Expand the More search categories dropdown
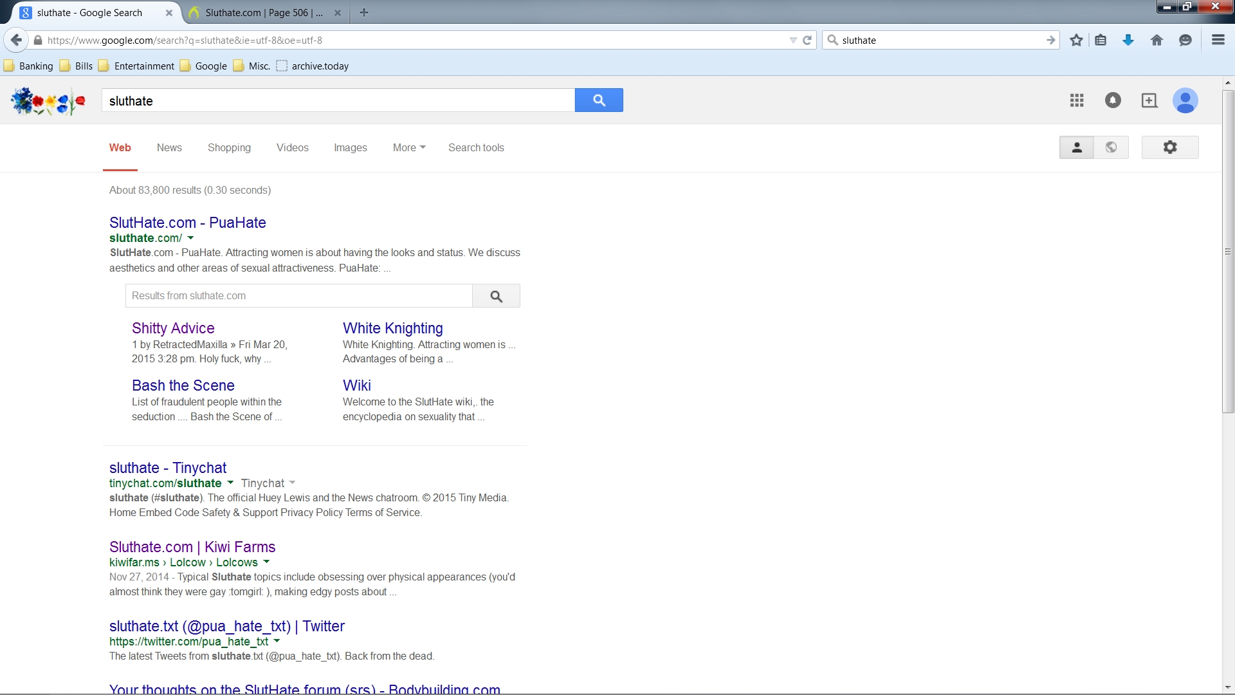Viewport: 1235px width, 695px height. [409, 147]
